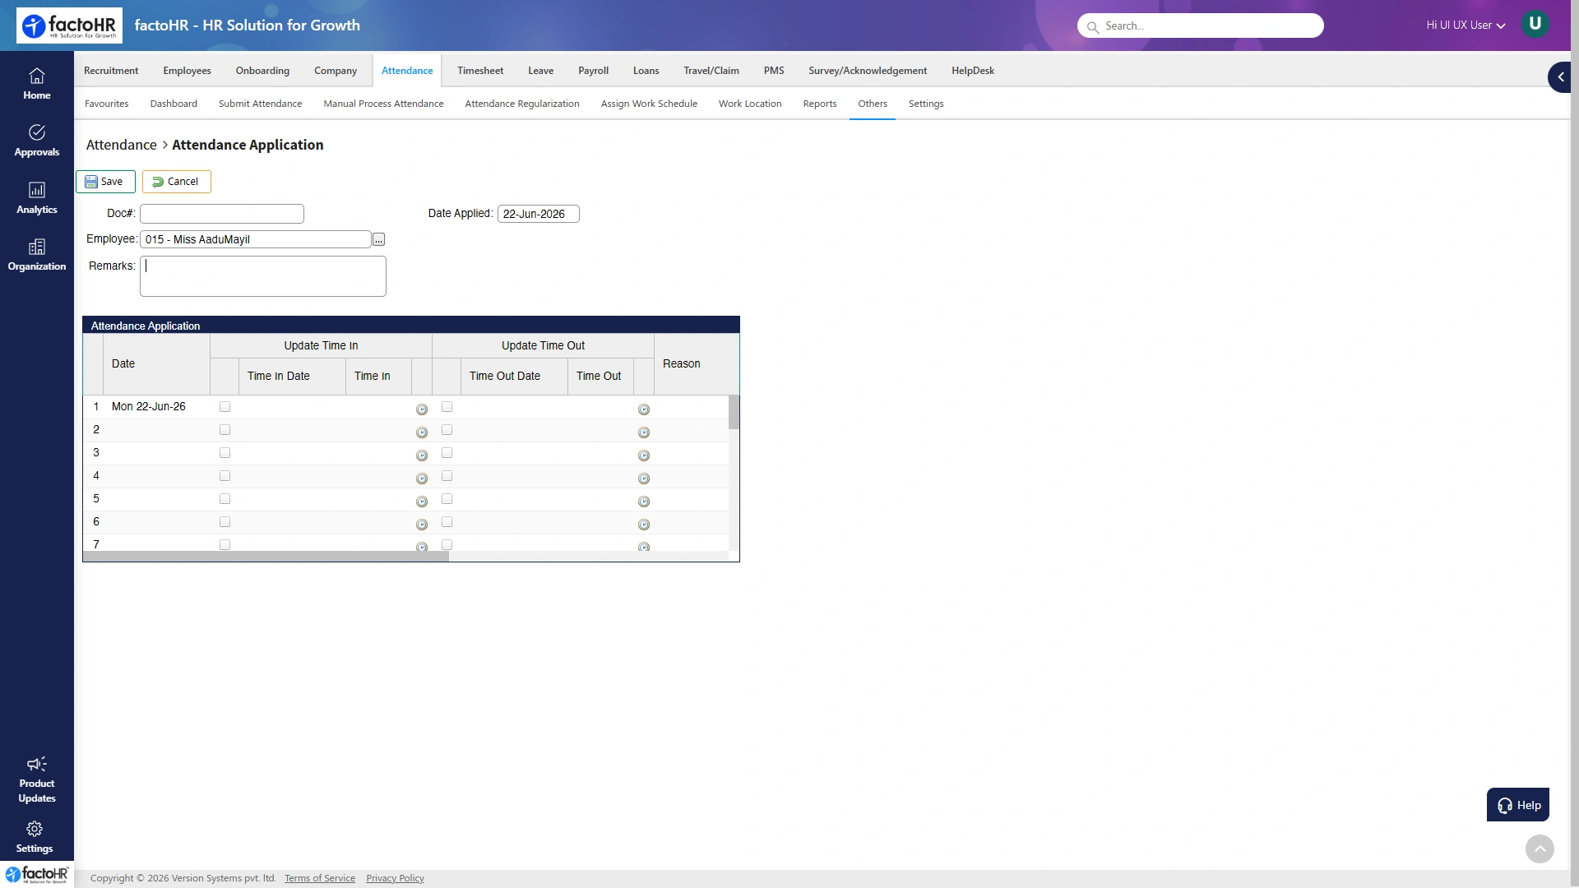Open Reports submenu in Attendance
The height and width of the screenshot is (888, 1579).
coord(819,104)
